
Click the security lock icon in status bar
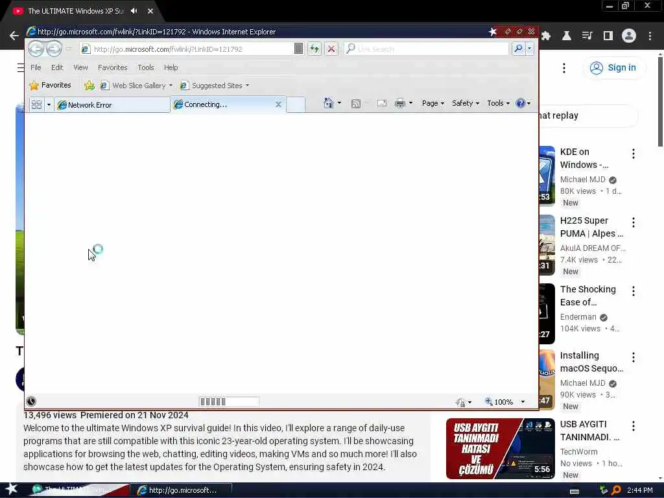tap(461, 402)
